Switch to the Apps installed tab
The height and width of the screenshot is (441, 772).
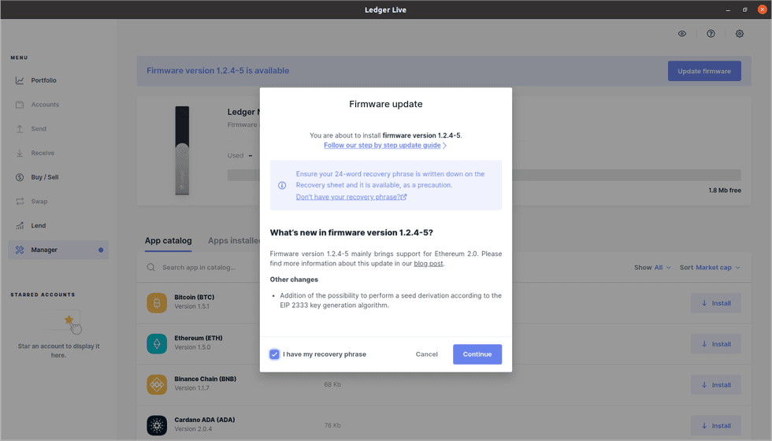click(234, 241)
